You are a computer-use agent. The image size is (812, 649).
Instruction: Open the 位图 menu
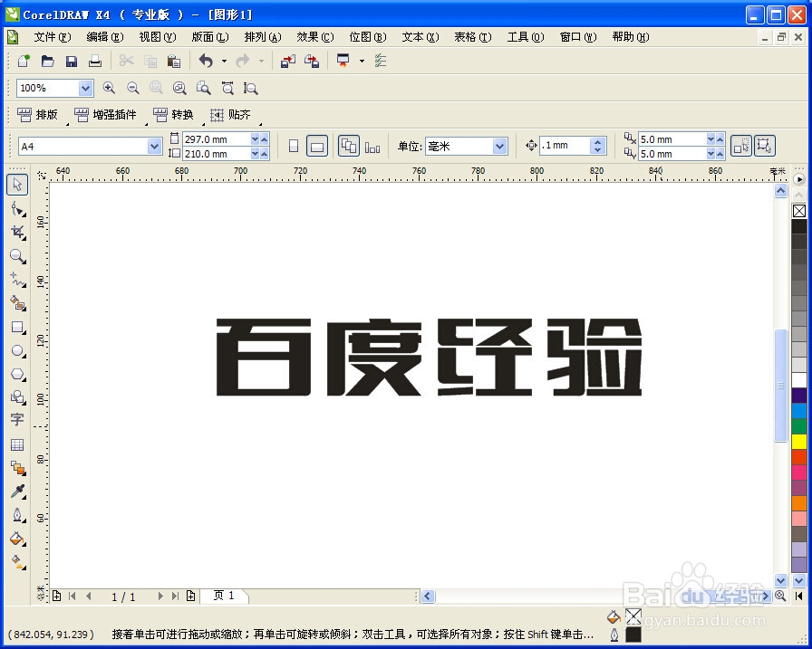368,37
